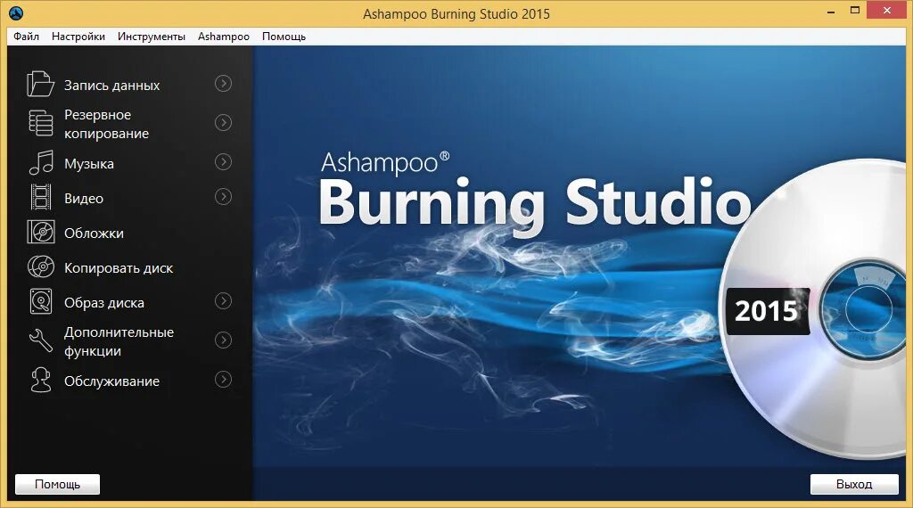
Task: Click the Резервное копирование stack icon
Action: pyautogui.click(x=41, y=123)
